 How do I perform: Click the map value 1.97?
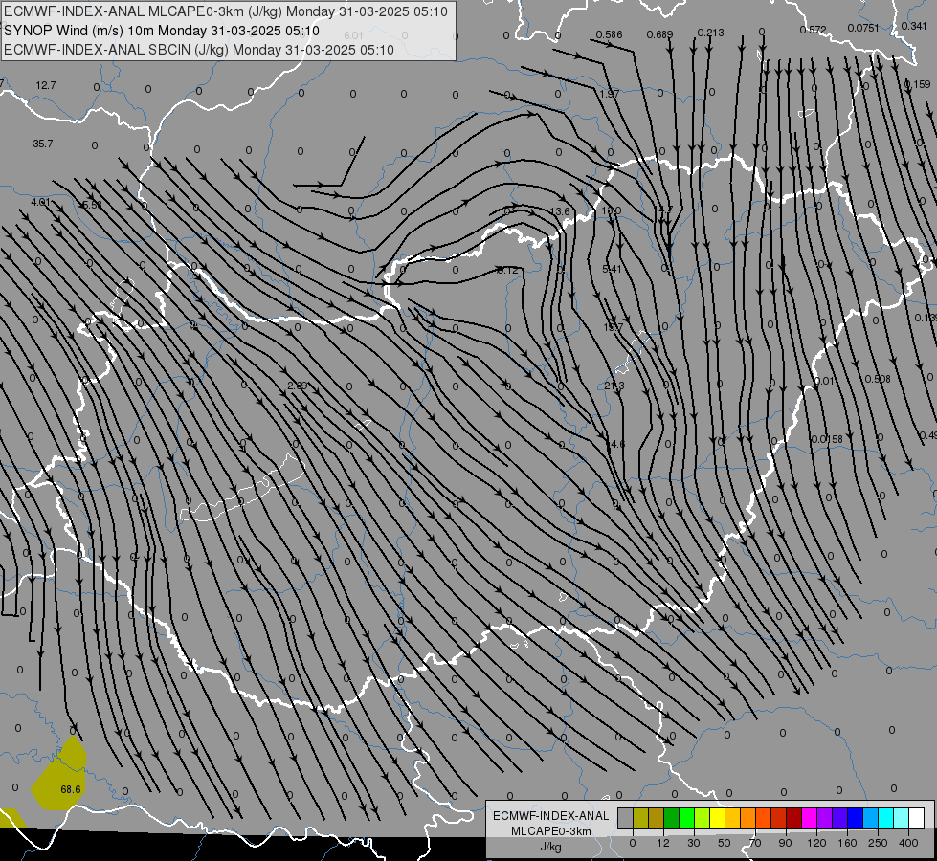610,94
